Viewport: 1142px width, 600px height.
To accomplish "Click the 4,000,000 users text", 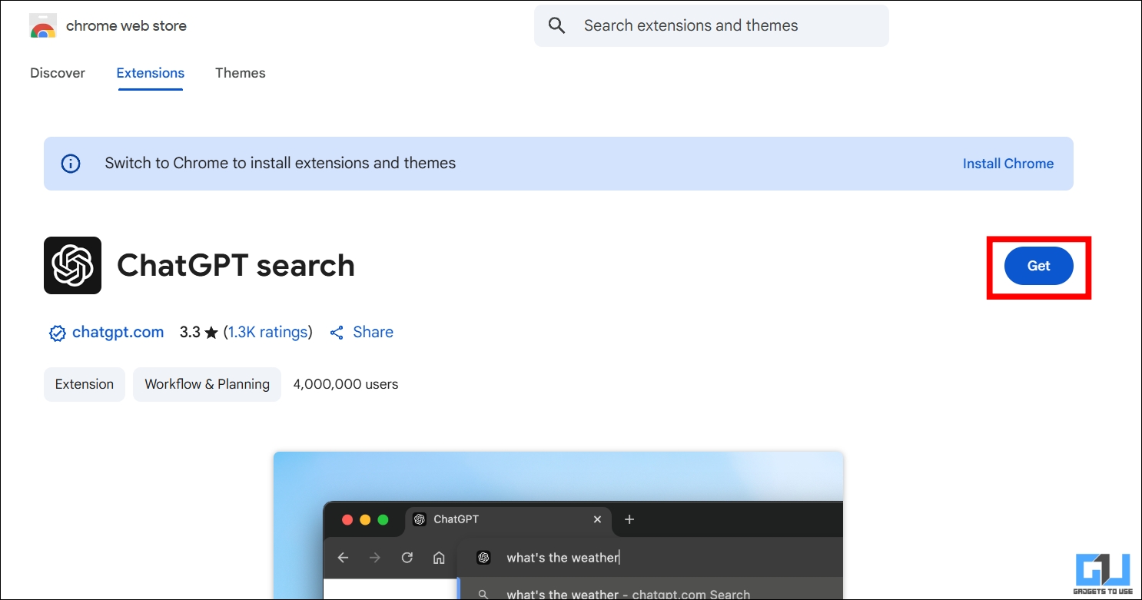I will pyautogui.click(x=346, y=384).
